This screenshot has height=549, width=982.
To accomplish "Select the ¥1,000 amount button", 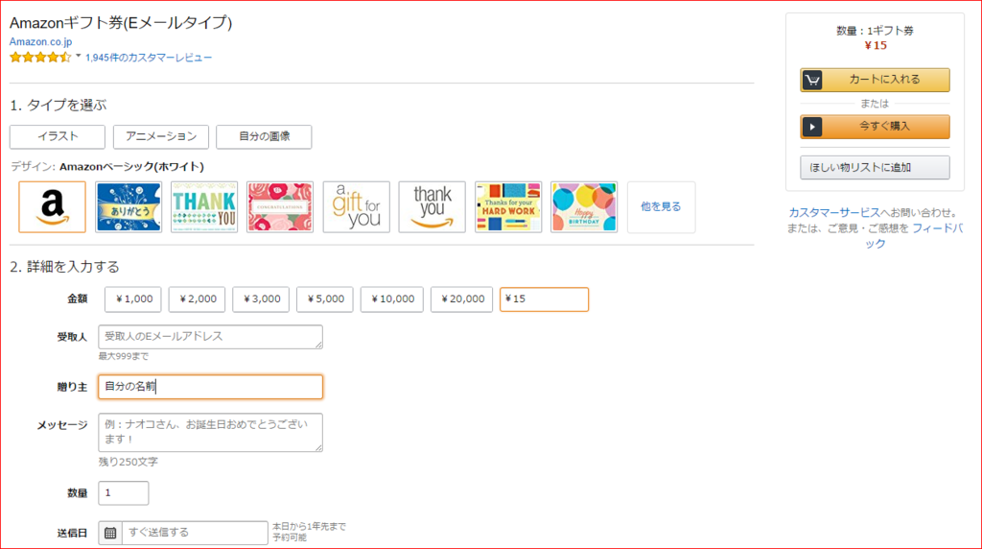I will coord(132,298).
